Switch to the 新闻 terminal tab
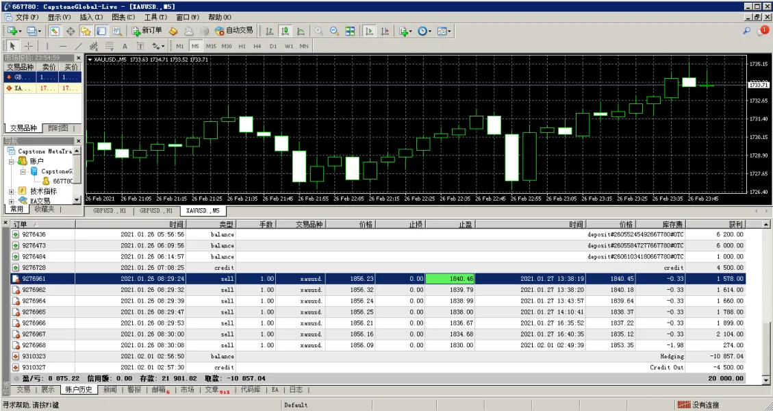The width and height of the screenshot is (773, 411). [110, 389]
